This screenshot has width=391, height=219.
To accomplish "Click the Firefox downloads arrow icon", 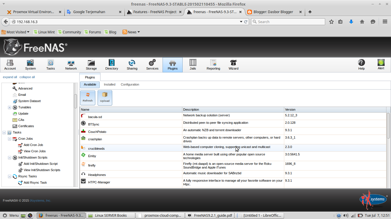I will click(x=351, y=22).
